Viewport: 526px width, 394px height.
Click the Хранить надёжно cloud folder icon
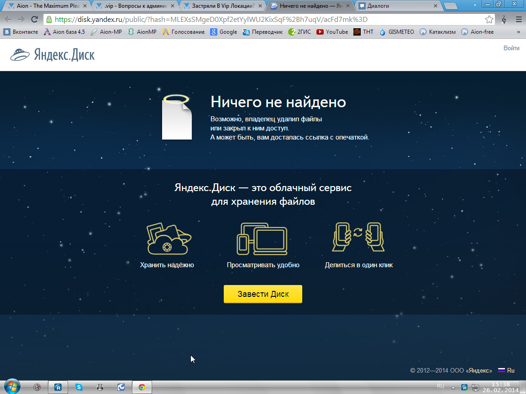pyautogui.click(x=169, y=239)
